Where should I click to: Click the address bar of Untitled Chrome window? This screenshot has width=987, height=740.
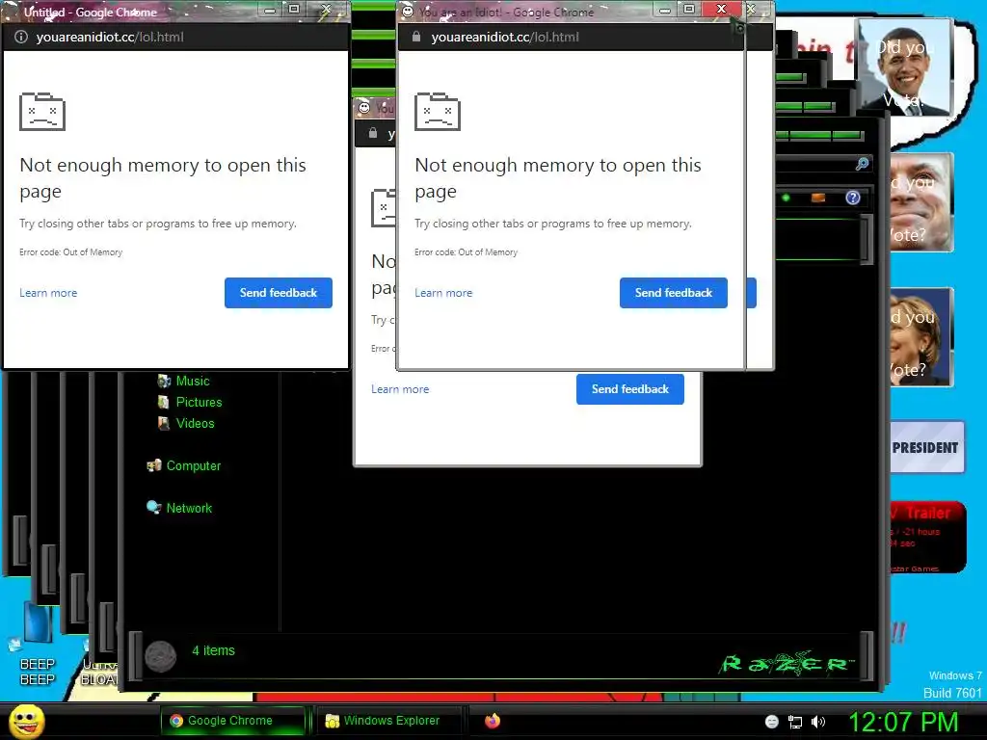pyautogui.click(x=176, y=38)
